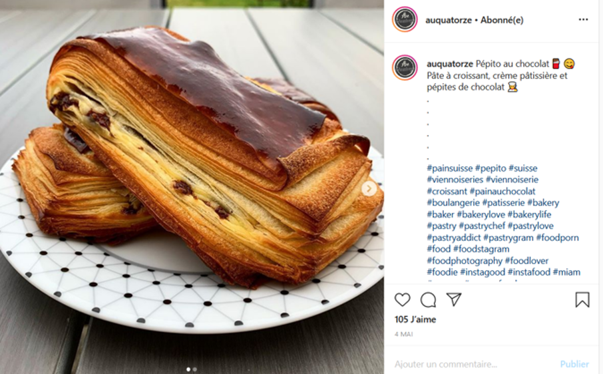The image size is (603, 374).
Task: Share post with paper plane icon
Action: point(454,299)
